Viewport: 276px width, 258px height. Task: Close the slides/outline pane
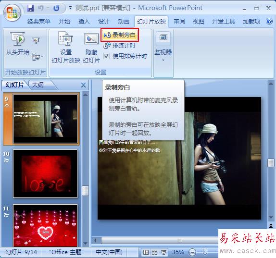(x=84, y=85)
